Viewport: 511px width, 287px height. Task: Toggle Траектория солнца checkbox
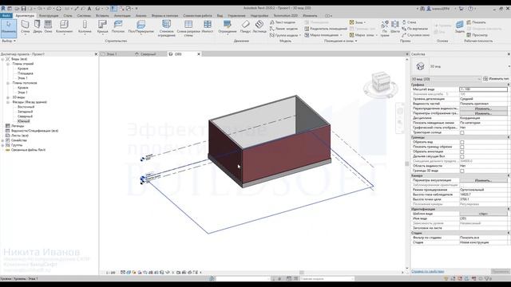(461, 132)
